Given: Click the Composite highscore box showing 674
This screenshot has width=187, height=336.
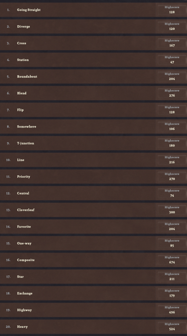Looking at the screenshot, I should tap(172, 260).
